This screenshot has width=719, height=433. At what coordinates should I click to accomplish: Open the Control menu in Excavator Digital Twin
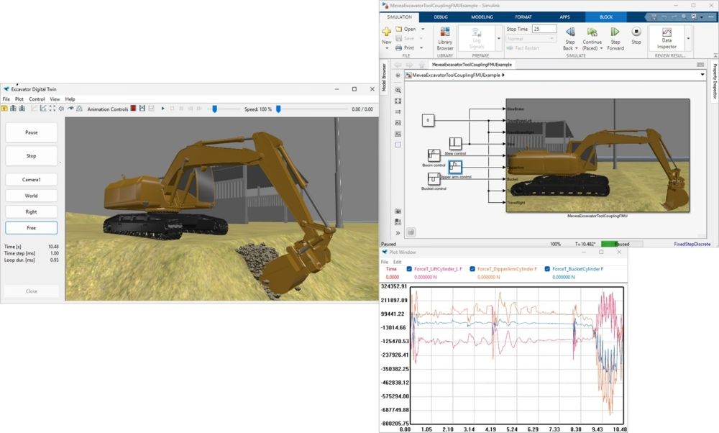(37, 99)
